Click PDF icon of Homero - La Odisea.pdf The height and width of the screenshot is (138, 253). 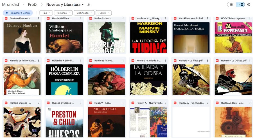click(x=217, y=60)
